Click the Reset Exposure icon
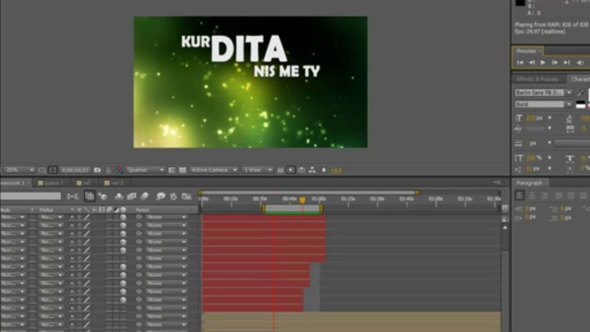 (323, 170)
